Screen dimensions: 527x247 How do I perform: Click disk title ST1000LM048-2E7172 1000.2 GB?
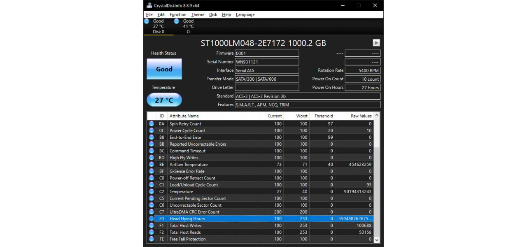pyautogui.click(x=263, y=43)
